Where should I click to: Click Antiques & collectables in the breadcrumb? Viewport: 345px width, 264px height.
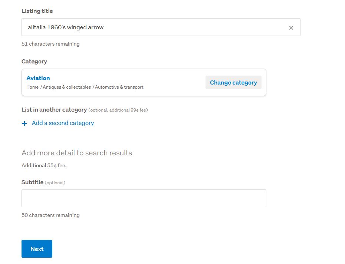click(67, 87)
